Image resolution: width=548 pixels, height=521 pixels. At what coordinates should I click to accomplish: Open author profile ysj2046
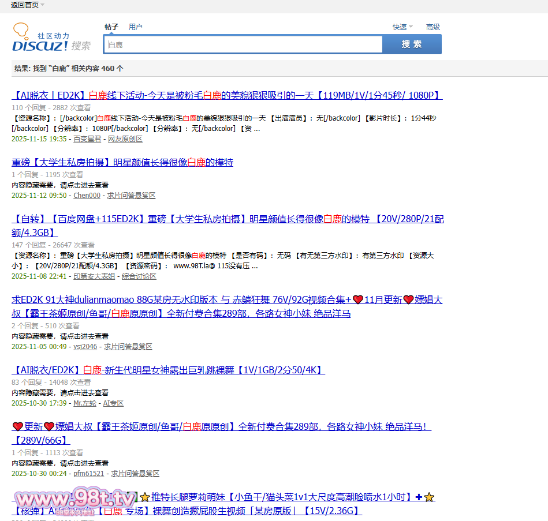(85, 347)
